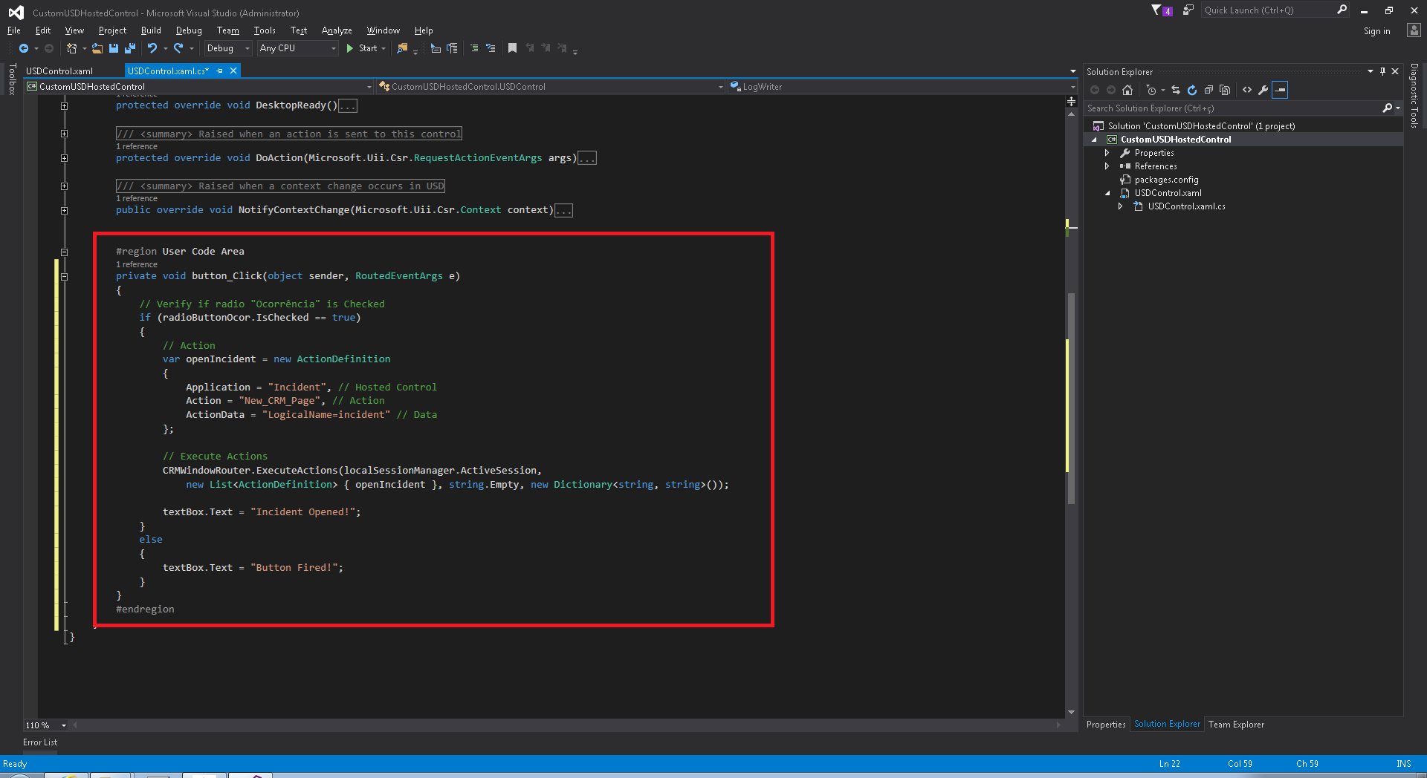
Task: Open the Debug configuration dropdown
Action: coord(227,48)
